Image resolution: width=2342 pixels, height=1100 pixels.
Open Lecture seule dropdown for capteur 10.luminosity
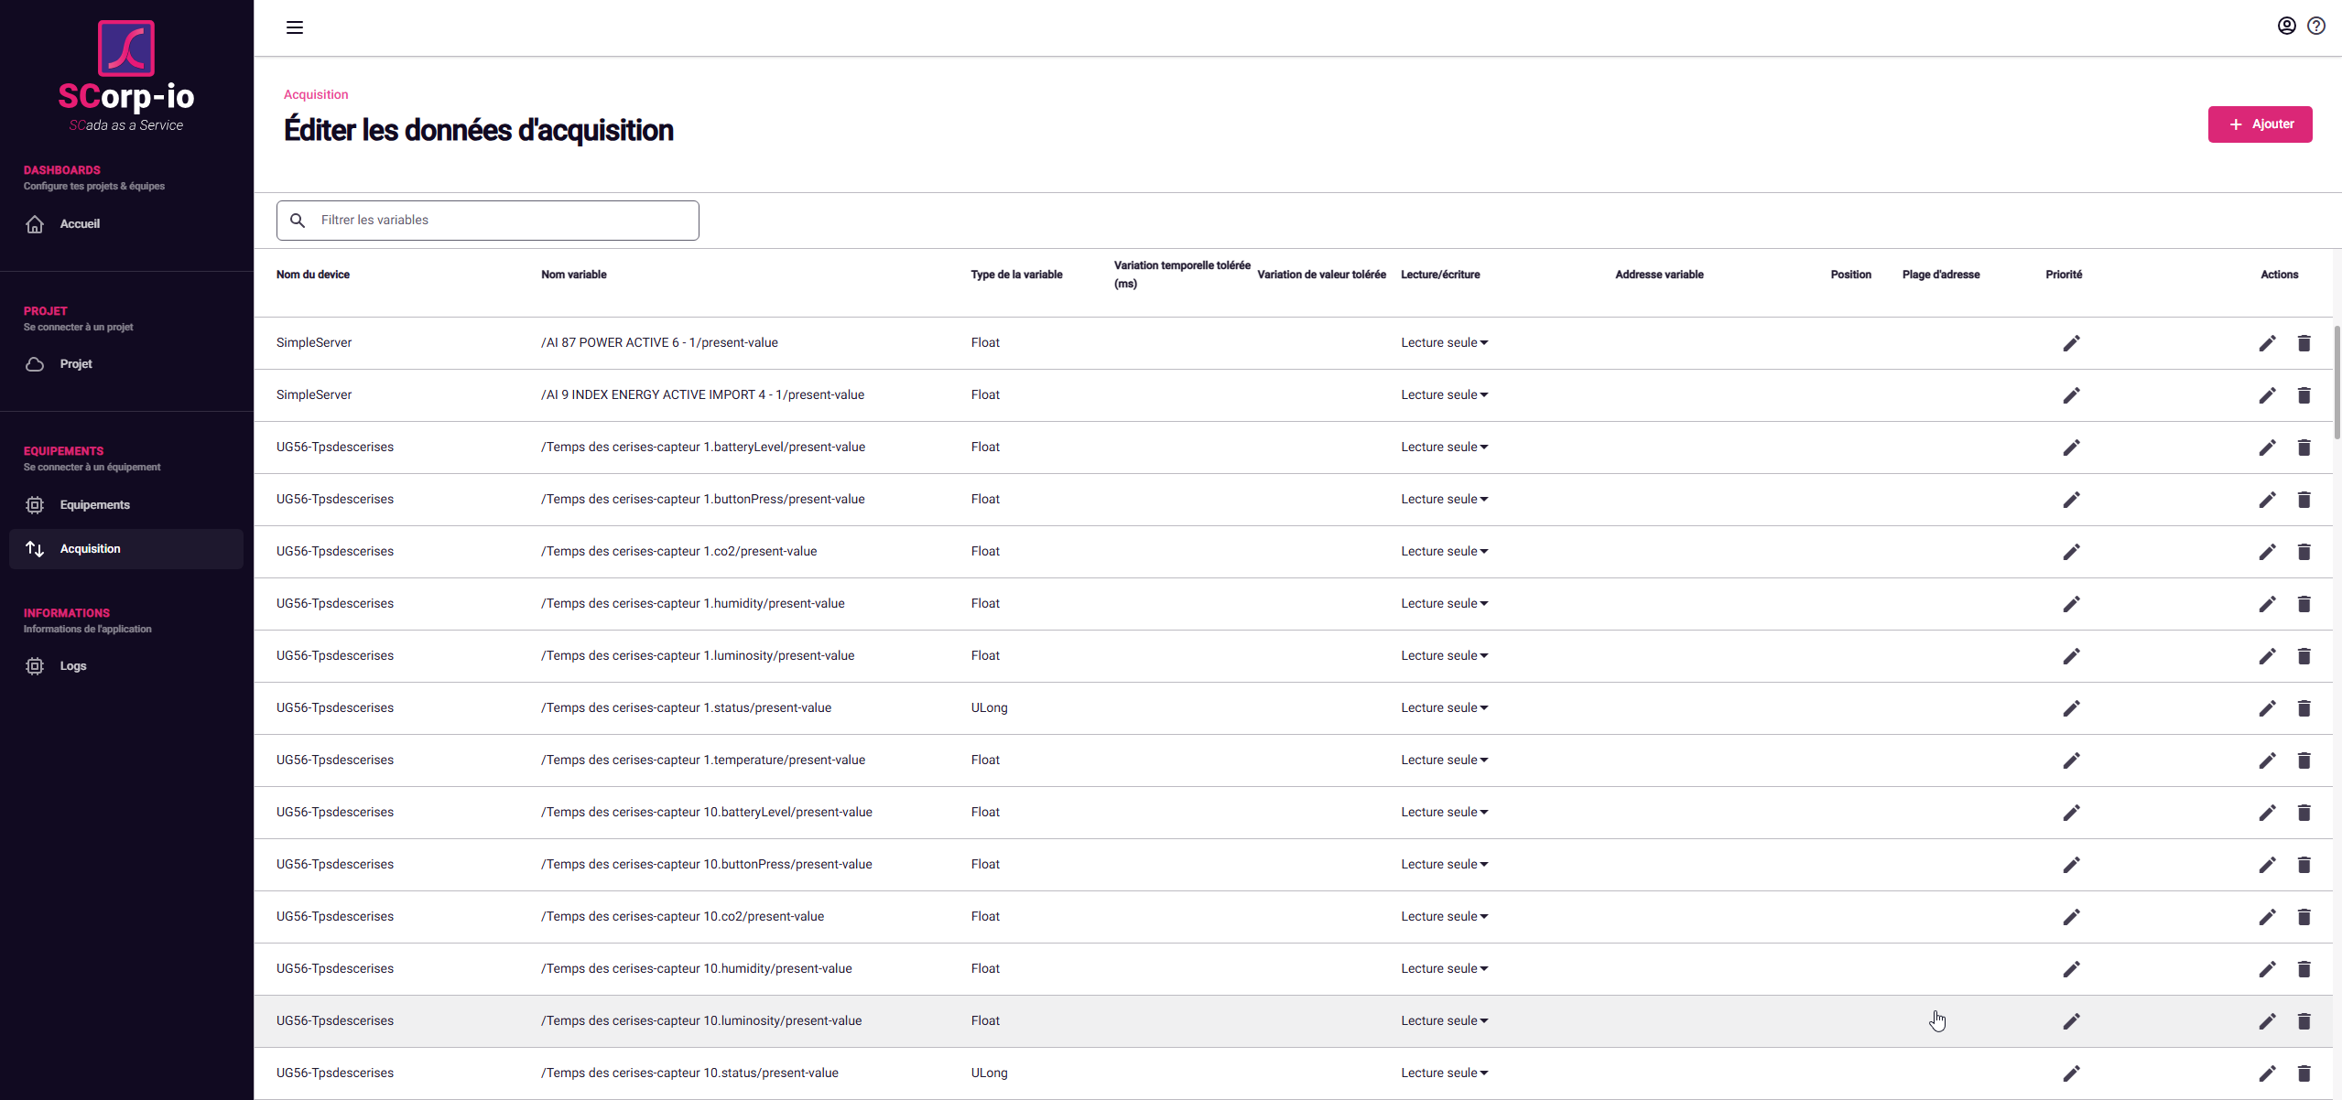pyautogui.click(x=1444, y=1021)
